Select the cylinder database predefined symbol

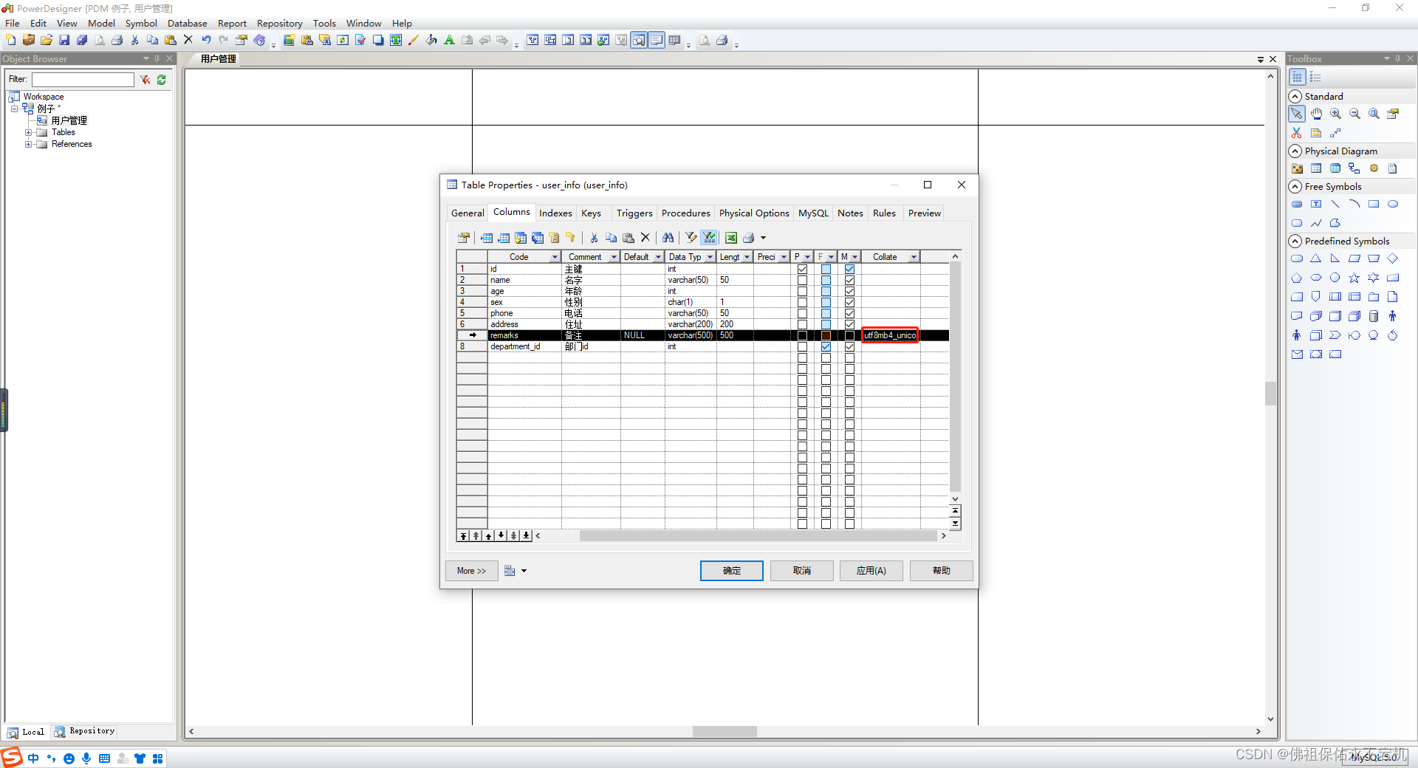(x=1374, y=316)
